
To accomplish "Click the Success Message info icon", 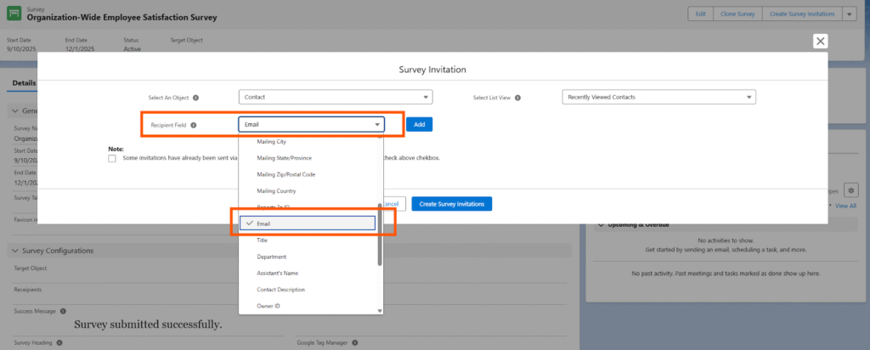I will pyautogui.click(x=63, y=312).
